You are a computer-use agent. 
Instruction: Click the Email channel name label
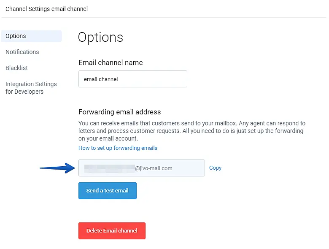point(111,62)
